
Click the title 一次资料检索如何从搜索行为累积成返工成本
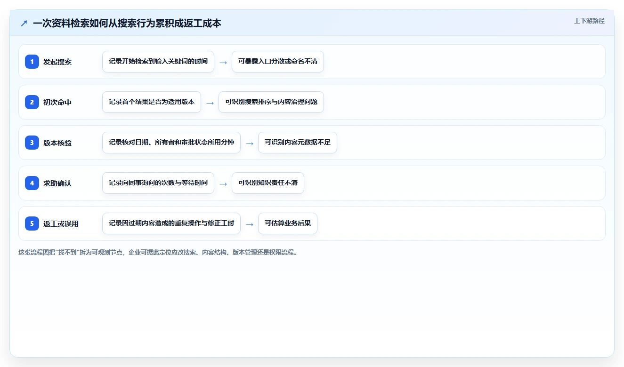[127, 23]
